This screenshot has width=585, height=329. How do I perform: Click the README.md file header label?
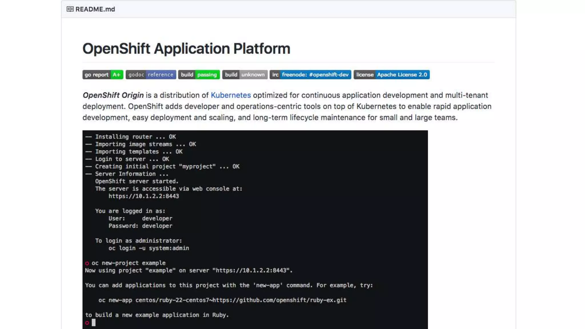(x=95, y=9)
